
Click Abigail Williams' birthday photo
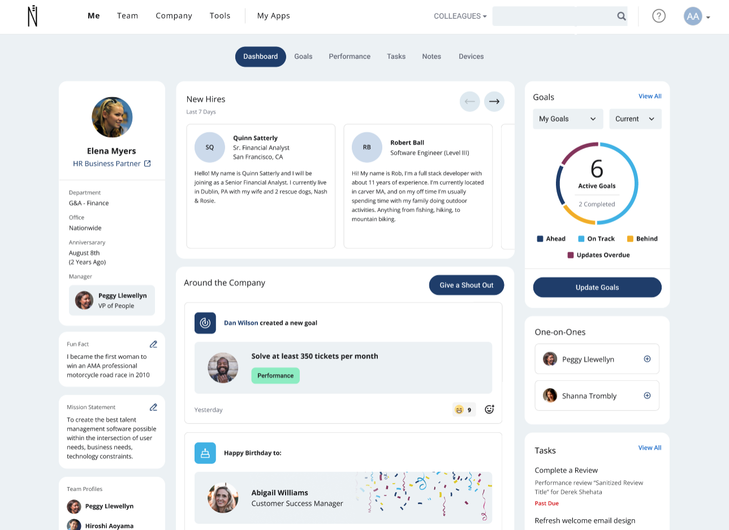[x=223, y=498]
